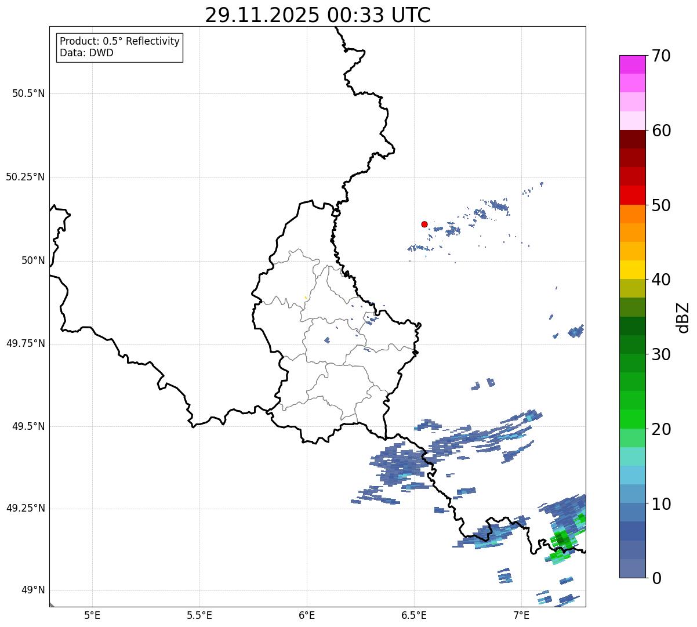Click the 7°E longitude tick label
This screenshot has height=627, width=697.
coord(521,615)
